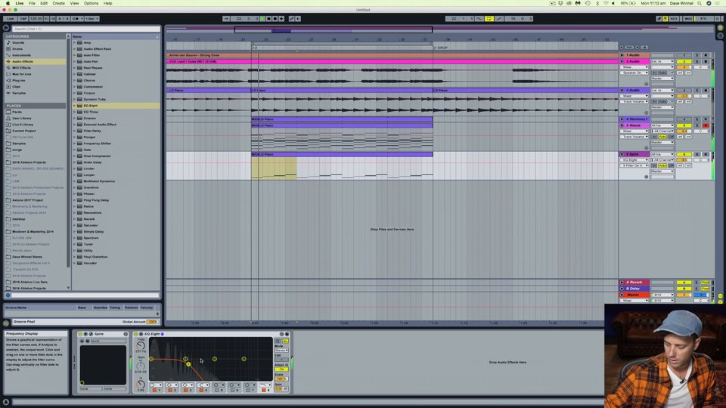Click the MIDI map mode button
Viewport: 726px width, 408px height.
[x=688, y=18]
